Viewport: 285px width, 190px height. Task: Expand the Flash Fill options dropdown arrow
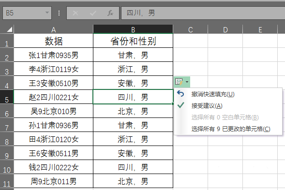coord(187,82)
